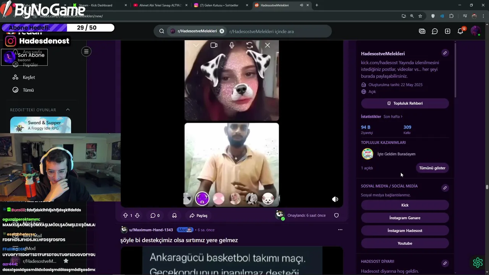Open the Reddit user avatar menu

475,31
